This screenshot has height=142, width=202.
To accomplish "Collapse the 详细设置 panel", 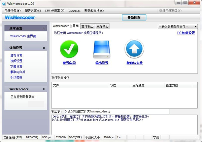I will (x=44, y=48).
